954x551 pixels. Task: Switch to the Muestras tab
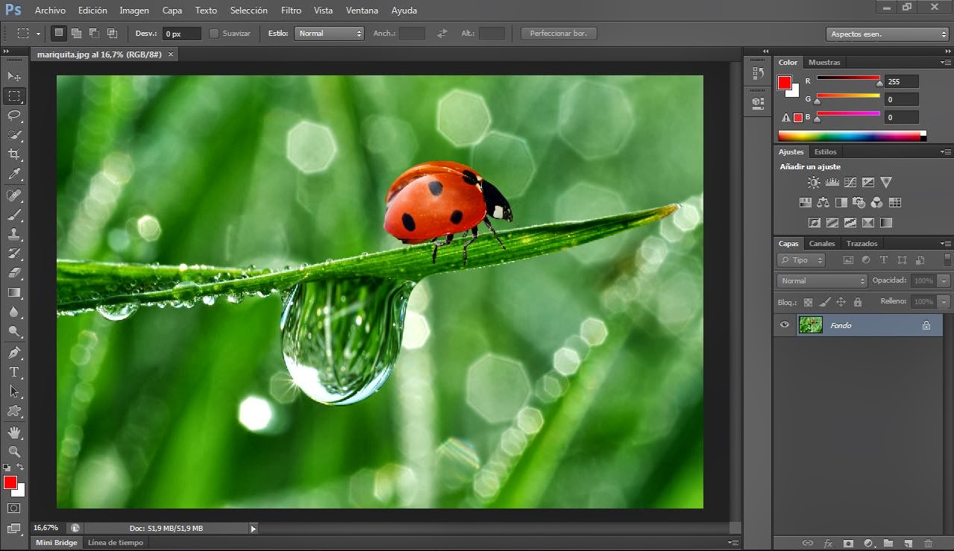(x=824, y=63)
